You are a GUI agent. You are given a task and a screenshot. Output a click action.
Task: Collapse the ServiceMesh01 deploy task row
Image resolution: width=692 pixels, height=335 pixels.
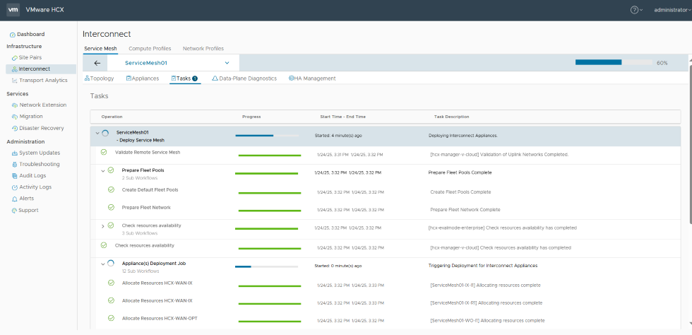click(x=97, y=133)
